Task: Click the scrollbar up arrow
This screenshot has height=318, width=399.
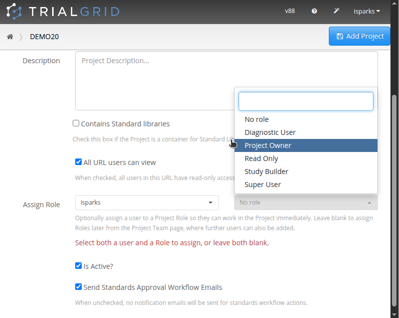Action: (x=394, y=3)
